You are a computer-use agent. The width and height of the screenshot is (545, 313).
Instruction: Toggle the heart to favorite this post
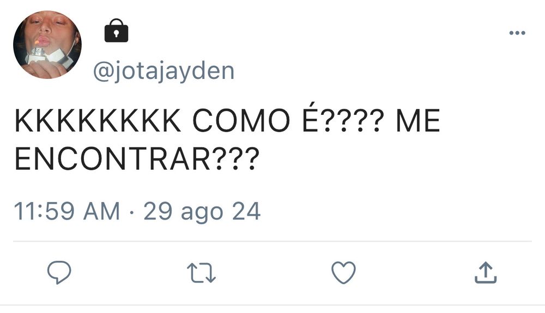tap(343, 272)
